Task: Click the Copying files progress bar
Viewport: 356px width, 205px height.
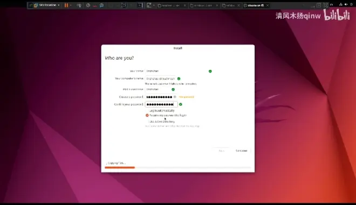Action: 178,168
